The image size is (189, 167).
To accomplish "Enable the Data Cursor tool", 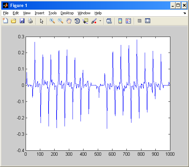I will tap(86, 21).
